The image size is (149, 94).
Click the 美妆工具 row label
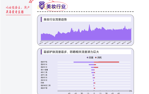point(44,72)
